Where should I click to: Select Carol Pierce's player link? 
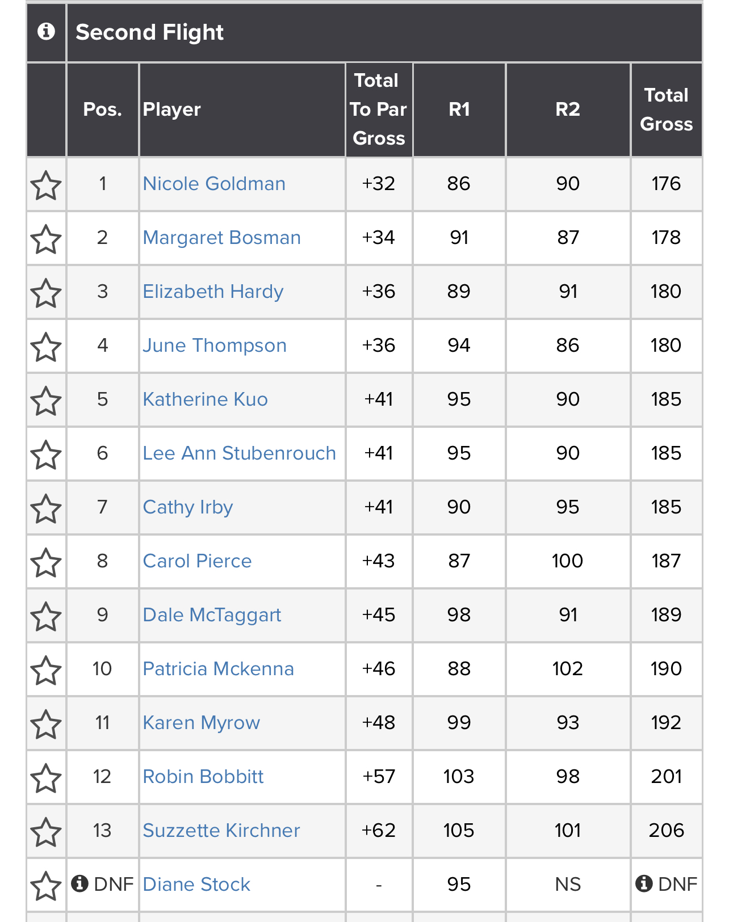(x=197, y=561)
